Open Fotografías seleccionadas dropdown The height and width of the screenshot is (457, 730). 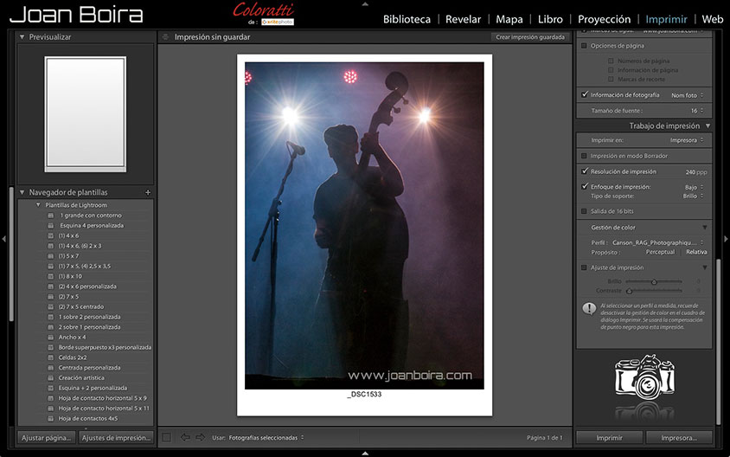[x=266, y=437]
